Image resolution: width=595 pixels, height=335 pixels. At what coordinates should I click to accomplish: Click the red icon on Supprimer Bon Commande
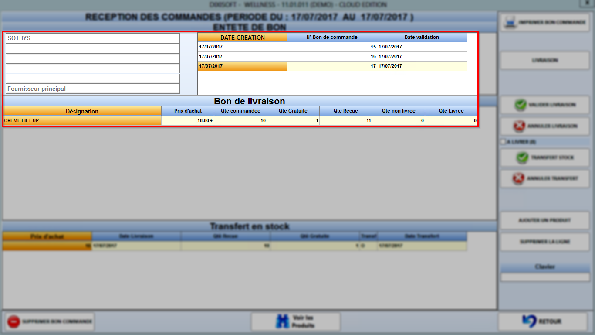pyautogui.click(x=14, y=321)
